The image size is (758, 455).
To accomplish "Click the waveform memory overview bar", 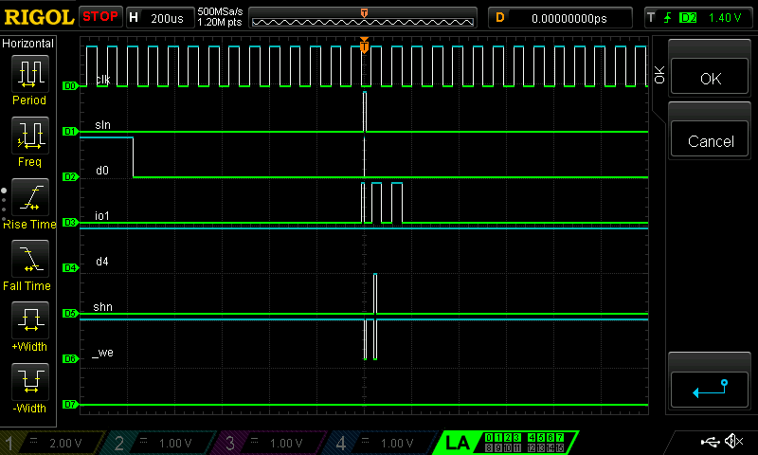I will coord(364,18).
